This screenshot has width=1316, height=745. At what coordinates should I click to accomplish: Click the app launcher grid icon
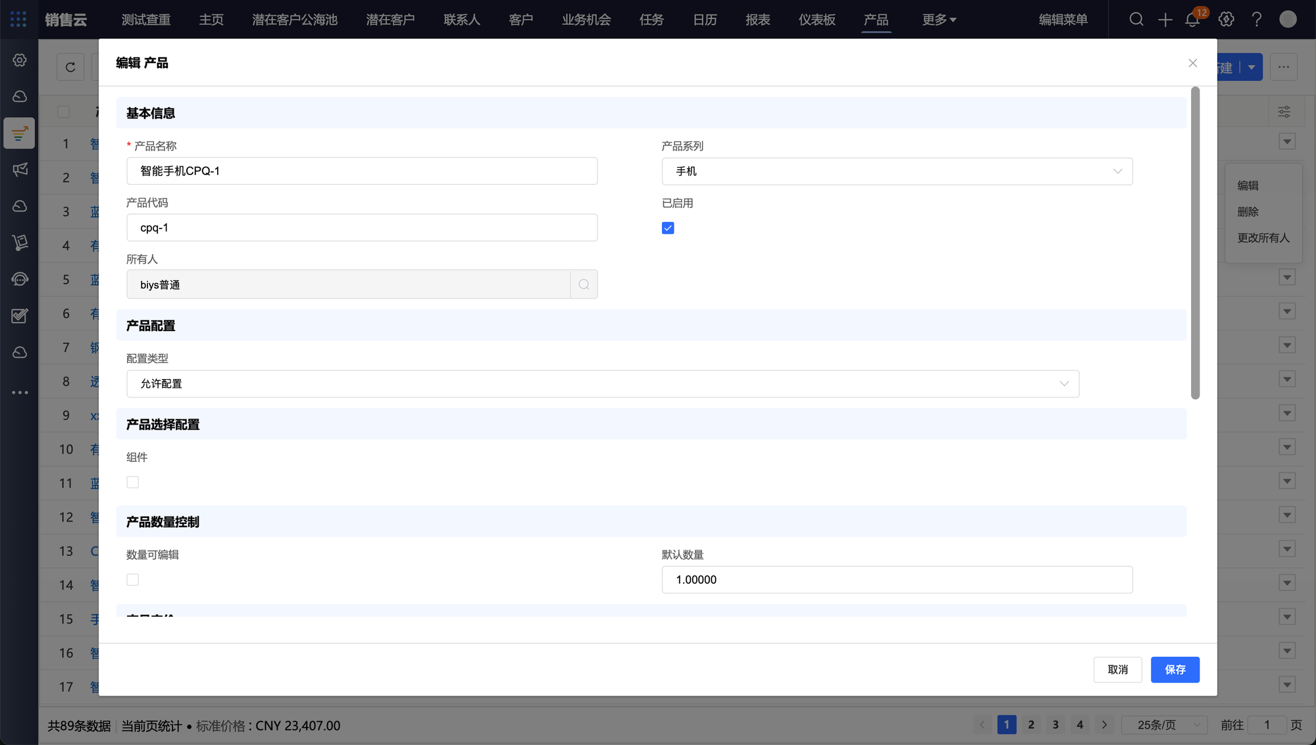tap(18, 20)
